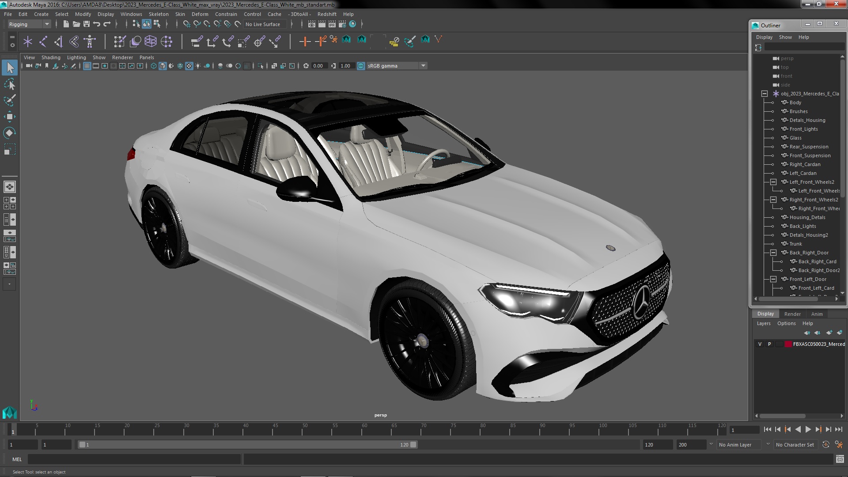This screenshot has width=848, height=477.
Task: Activate the Move tool in toolbox
Action: coord(10,117)
